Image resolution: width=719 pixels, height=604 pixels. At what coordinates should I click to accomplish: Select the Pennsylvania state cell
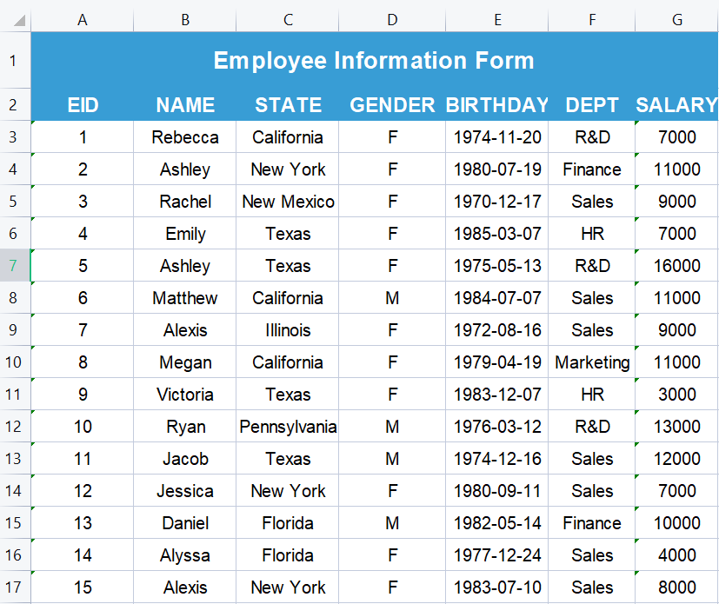[x=288, y=426]
